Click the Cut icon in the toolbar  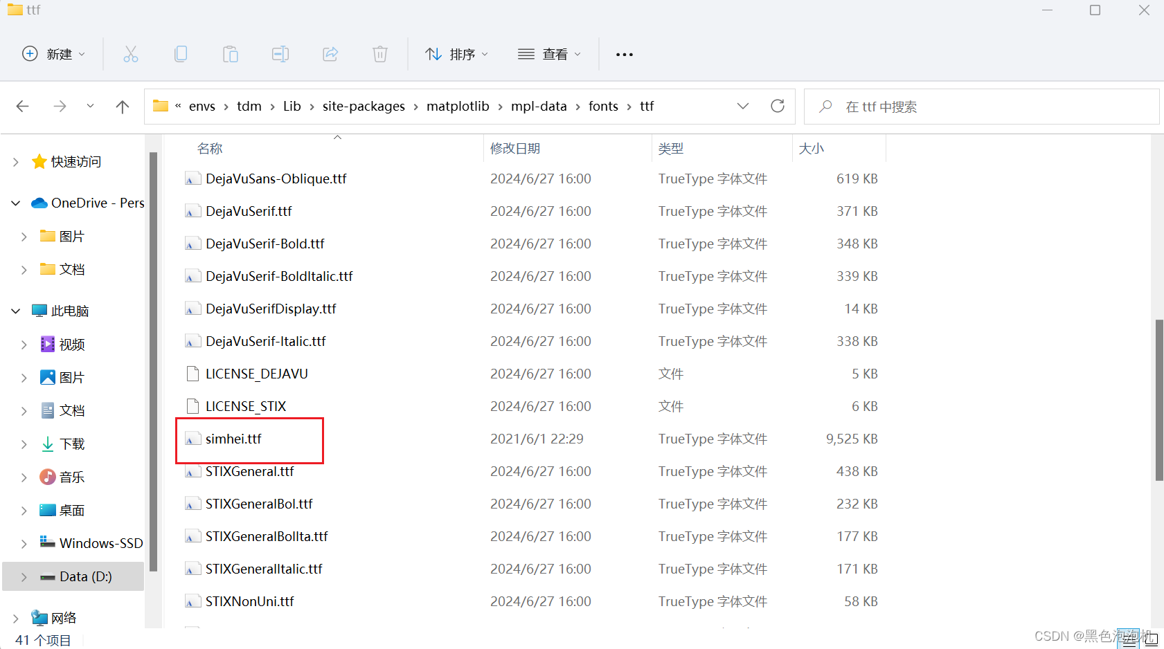[x=131, y=54]
